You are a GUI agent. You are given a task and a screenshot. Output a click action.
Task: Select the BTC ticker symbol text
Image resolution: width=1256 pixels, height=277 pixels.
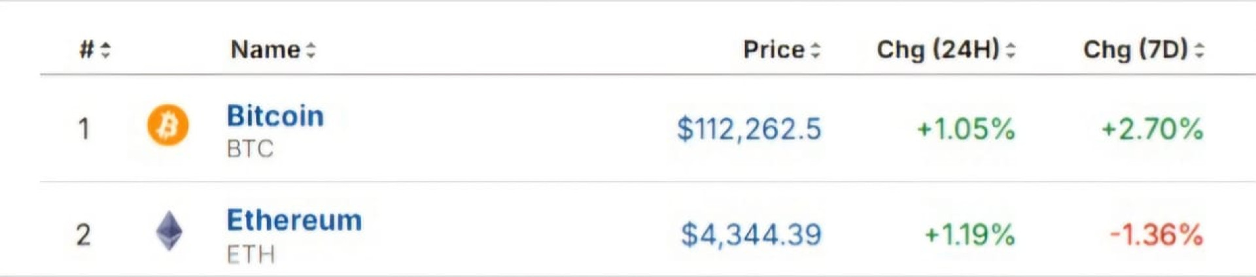pos(250,149)
